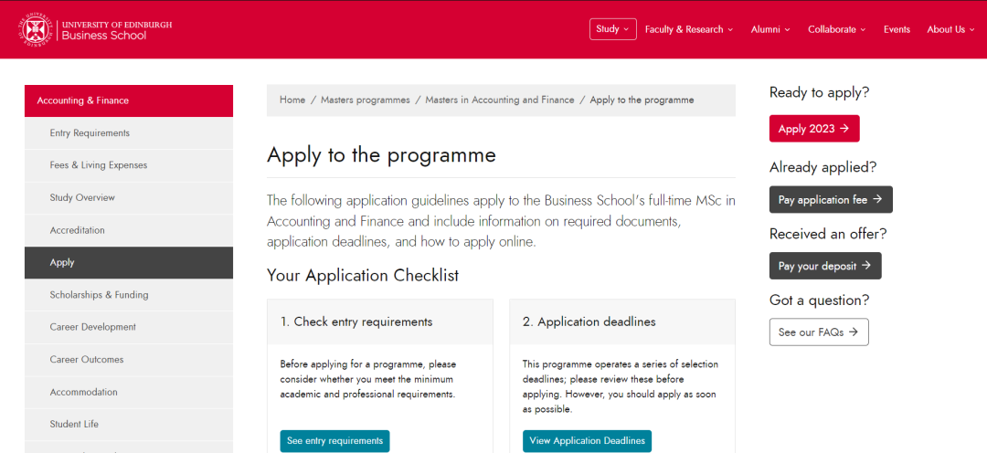Open the Masters programmes breadcrumb link
This screenshot has height=453, width=987.
pos(365,100)
